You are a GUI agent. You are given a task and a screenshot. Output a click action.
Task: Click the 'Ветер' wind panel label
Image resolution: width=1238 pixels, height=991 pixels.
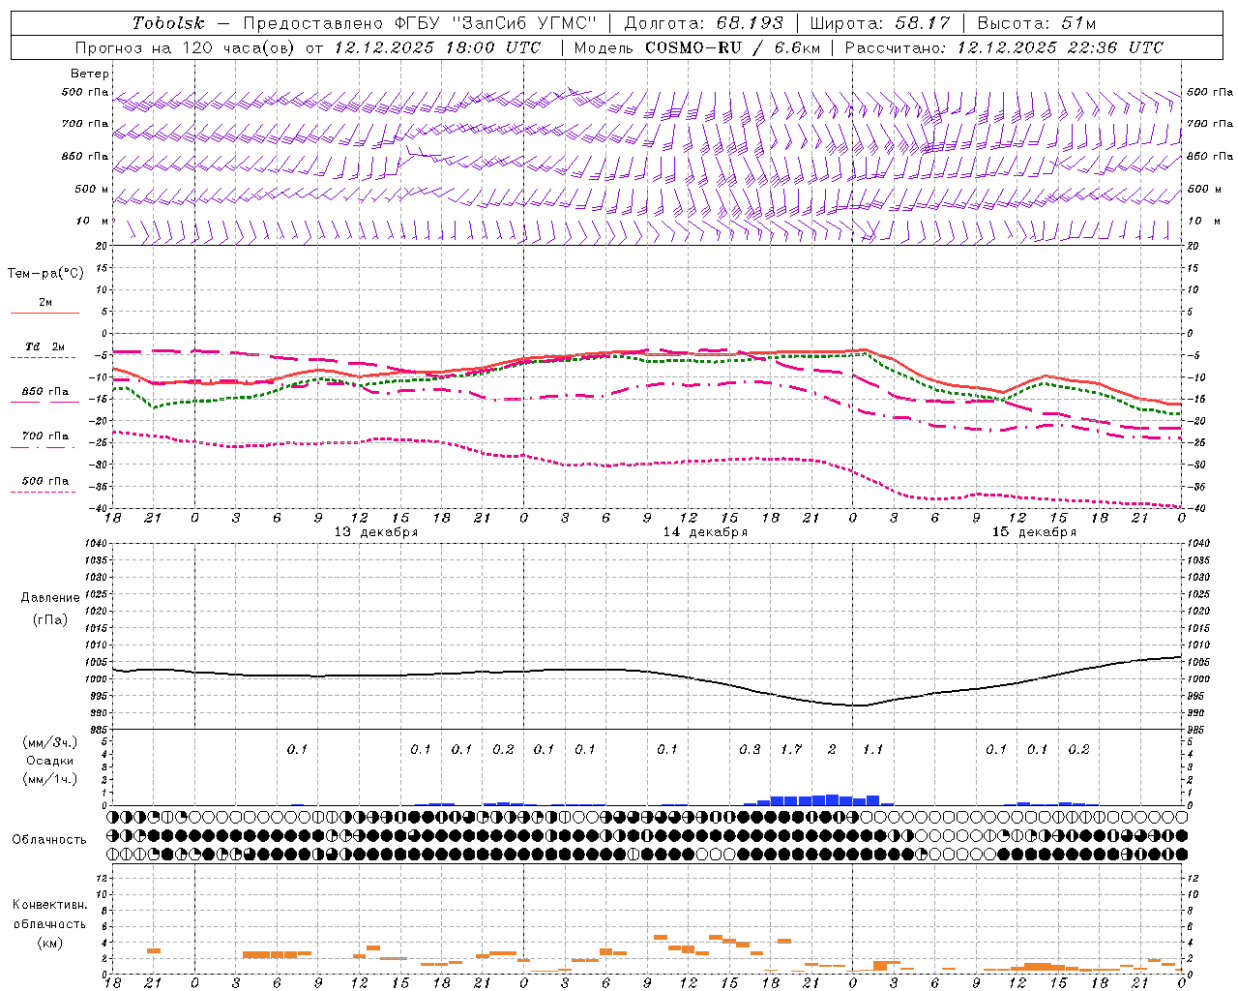click(x=90, y=74)
